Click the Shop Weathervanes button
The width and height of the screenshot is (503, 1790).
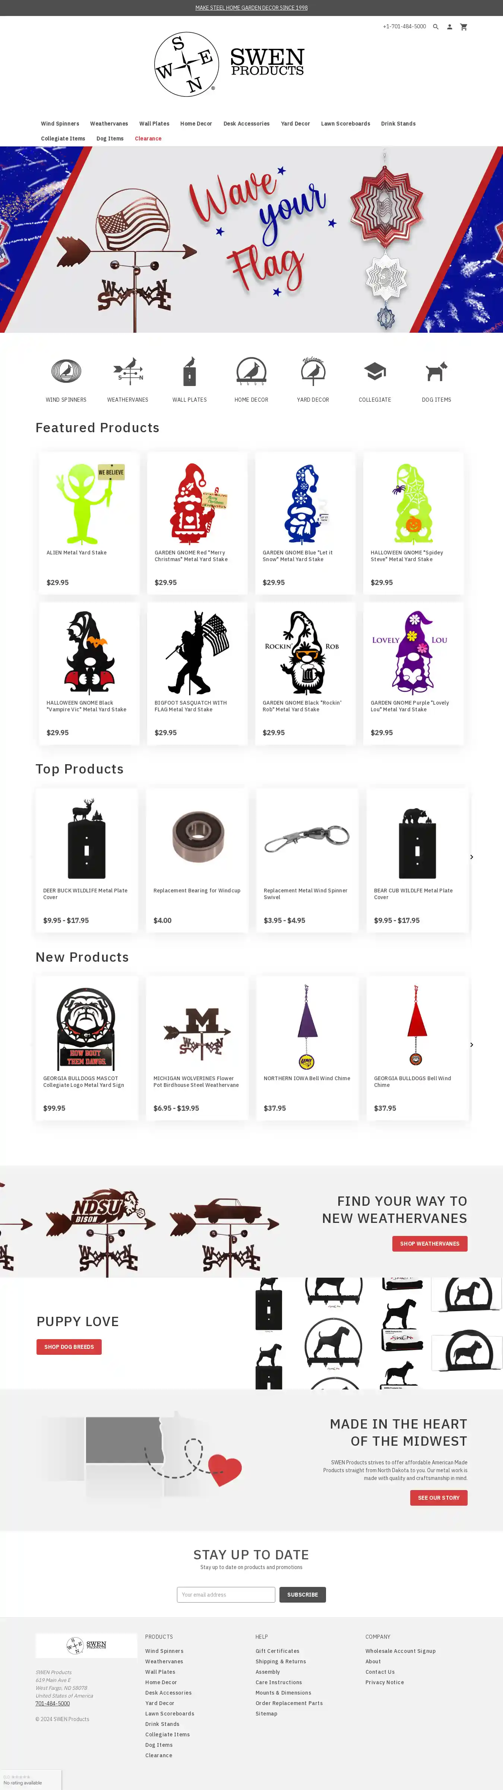click(x=429, y=1243)
